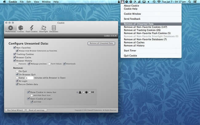
Task: Open the Silverlight section
Action: (43, 29)
